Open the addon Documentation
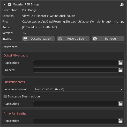The width and height of the screenshot is (127, 127). (x=38, y=39)
